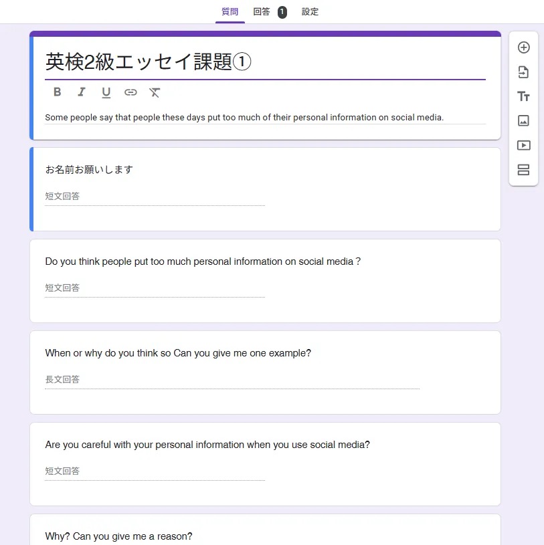
Task: Click short answer field under 'Are you careful'
Action: (155, 471)
